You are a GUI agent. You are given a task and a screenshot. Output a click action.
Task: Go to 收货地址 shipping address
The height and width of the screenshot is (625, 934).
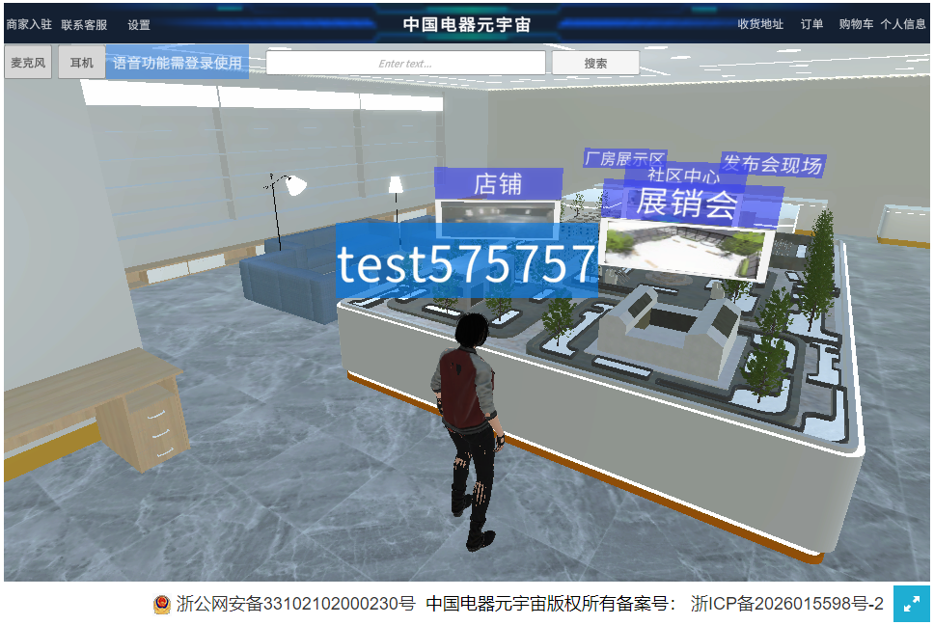tap(760, 24)
